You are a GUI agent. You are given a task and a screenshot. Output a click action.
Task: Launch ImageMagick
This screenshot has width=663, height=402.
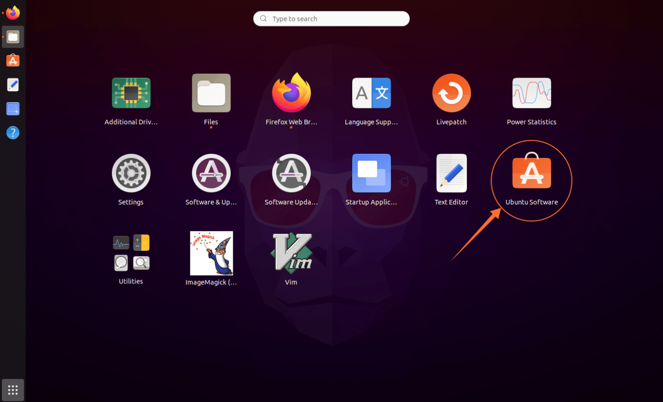click(x=211, y=253)
